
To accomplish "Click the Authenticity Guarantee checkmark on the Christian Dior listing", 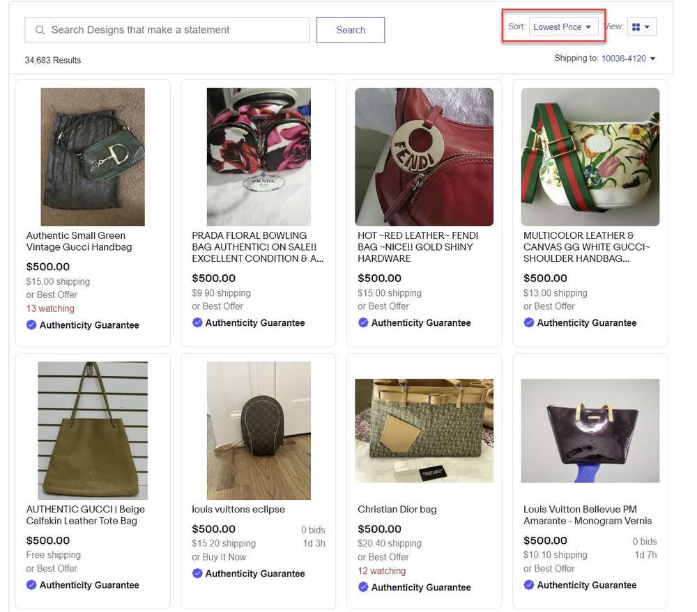I will click(363, 587).
